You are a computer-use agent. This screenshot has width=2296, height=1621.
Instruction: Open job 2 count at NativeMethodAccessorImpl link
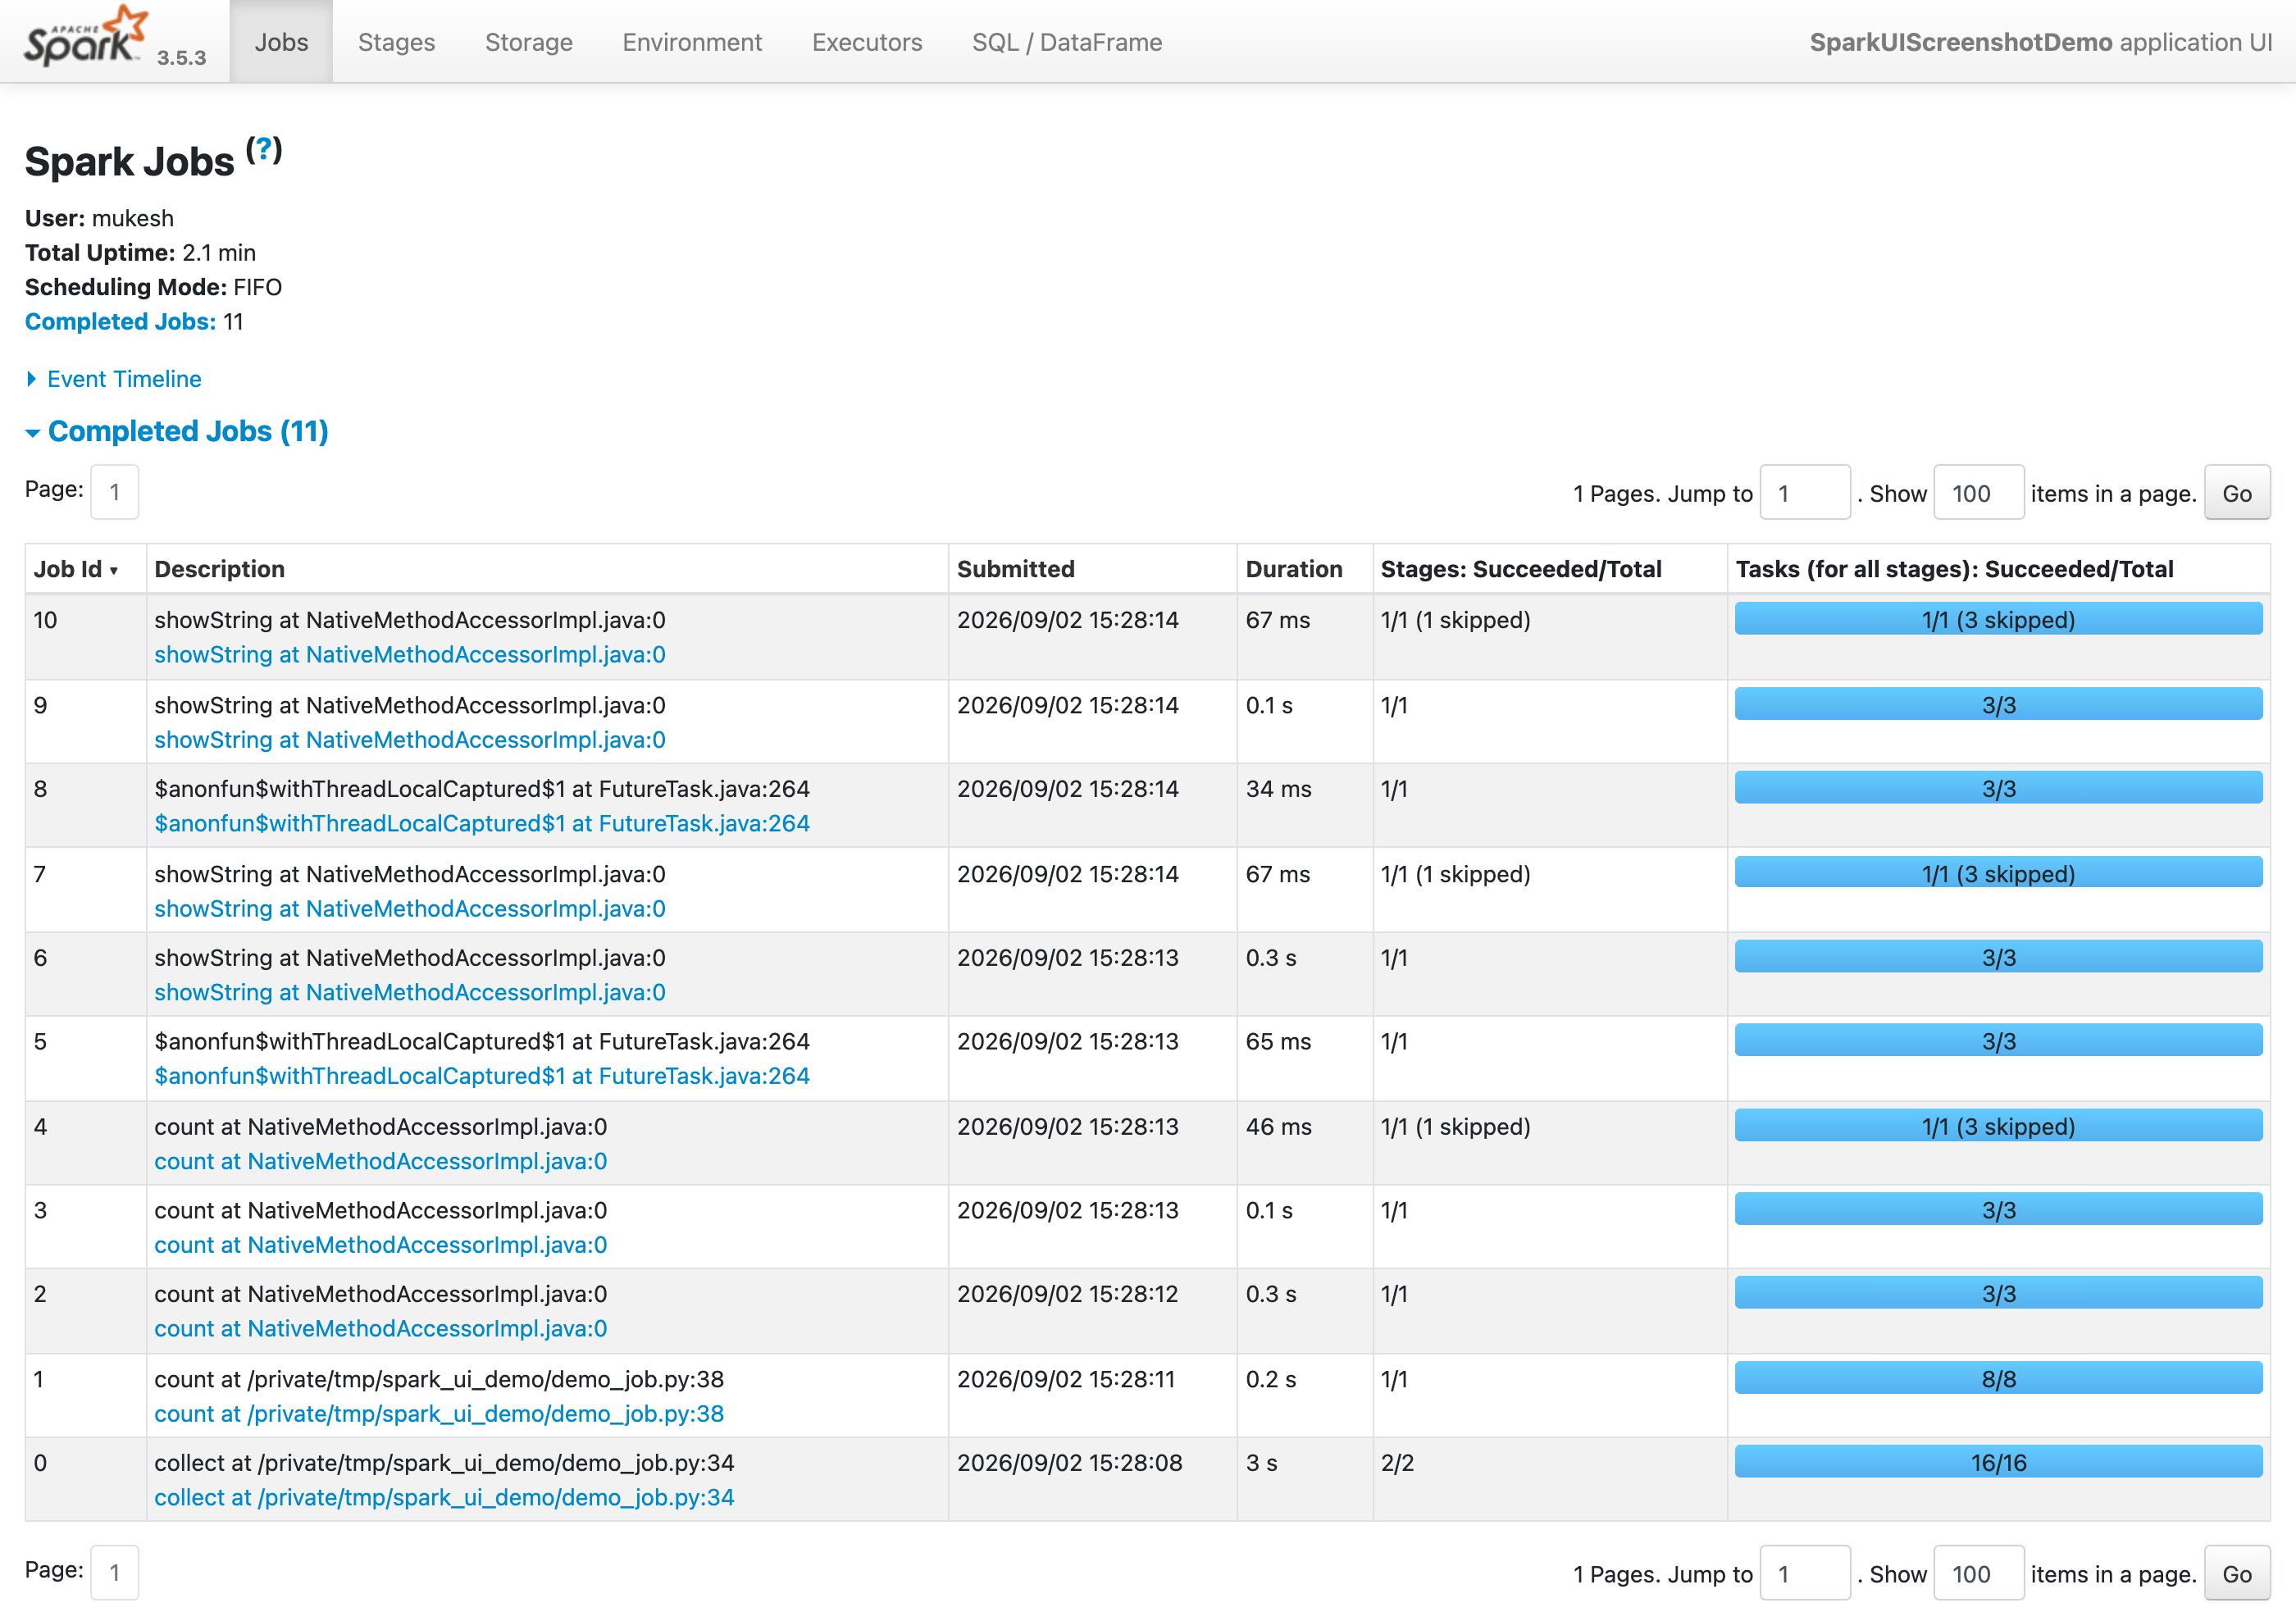coord(380,1328)
